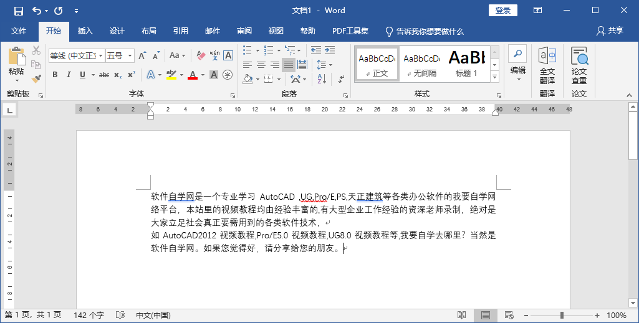This screenshot has width=639, height=323.
Task: Click the vertical scrollbar down arrow
Action: click(633, 303)
